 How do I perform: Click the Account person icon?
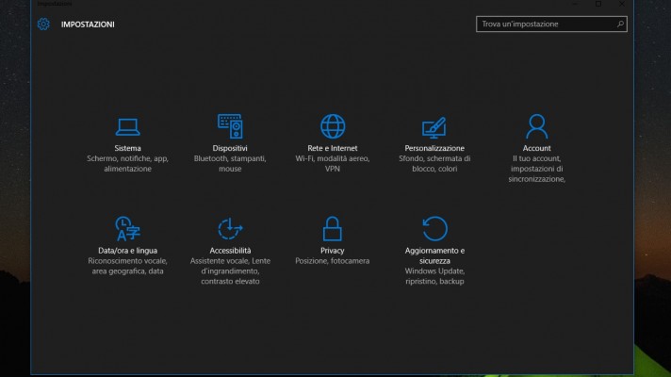(537, 126)
